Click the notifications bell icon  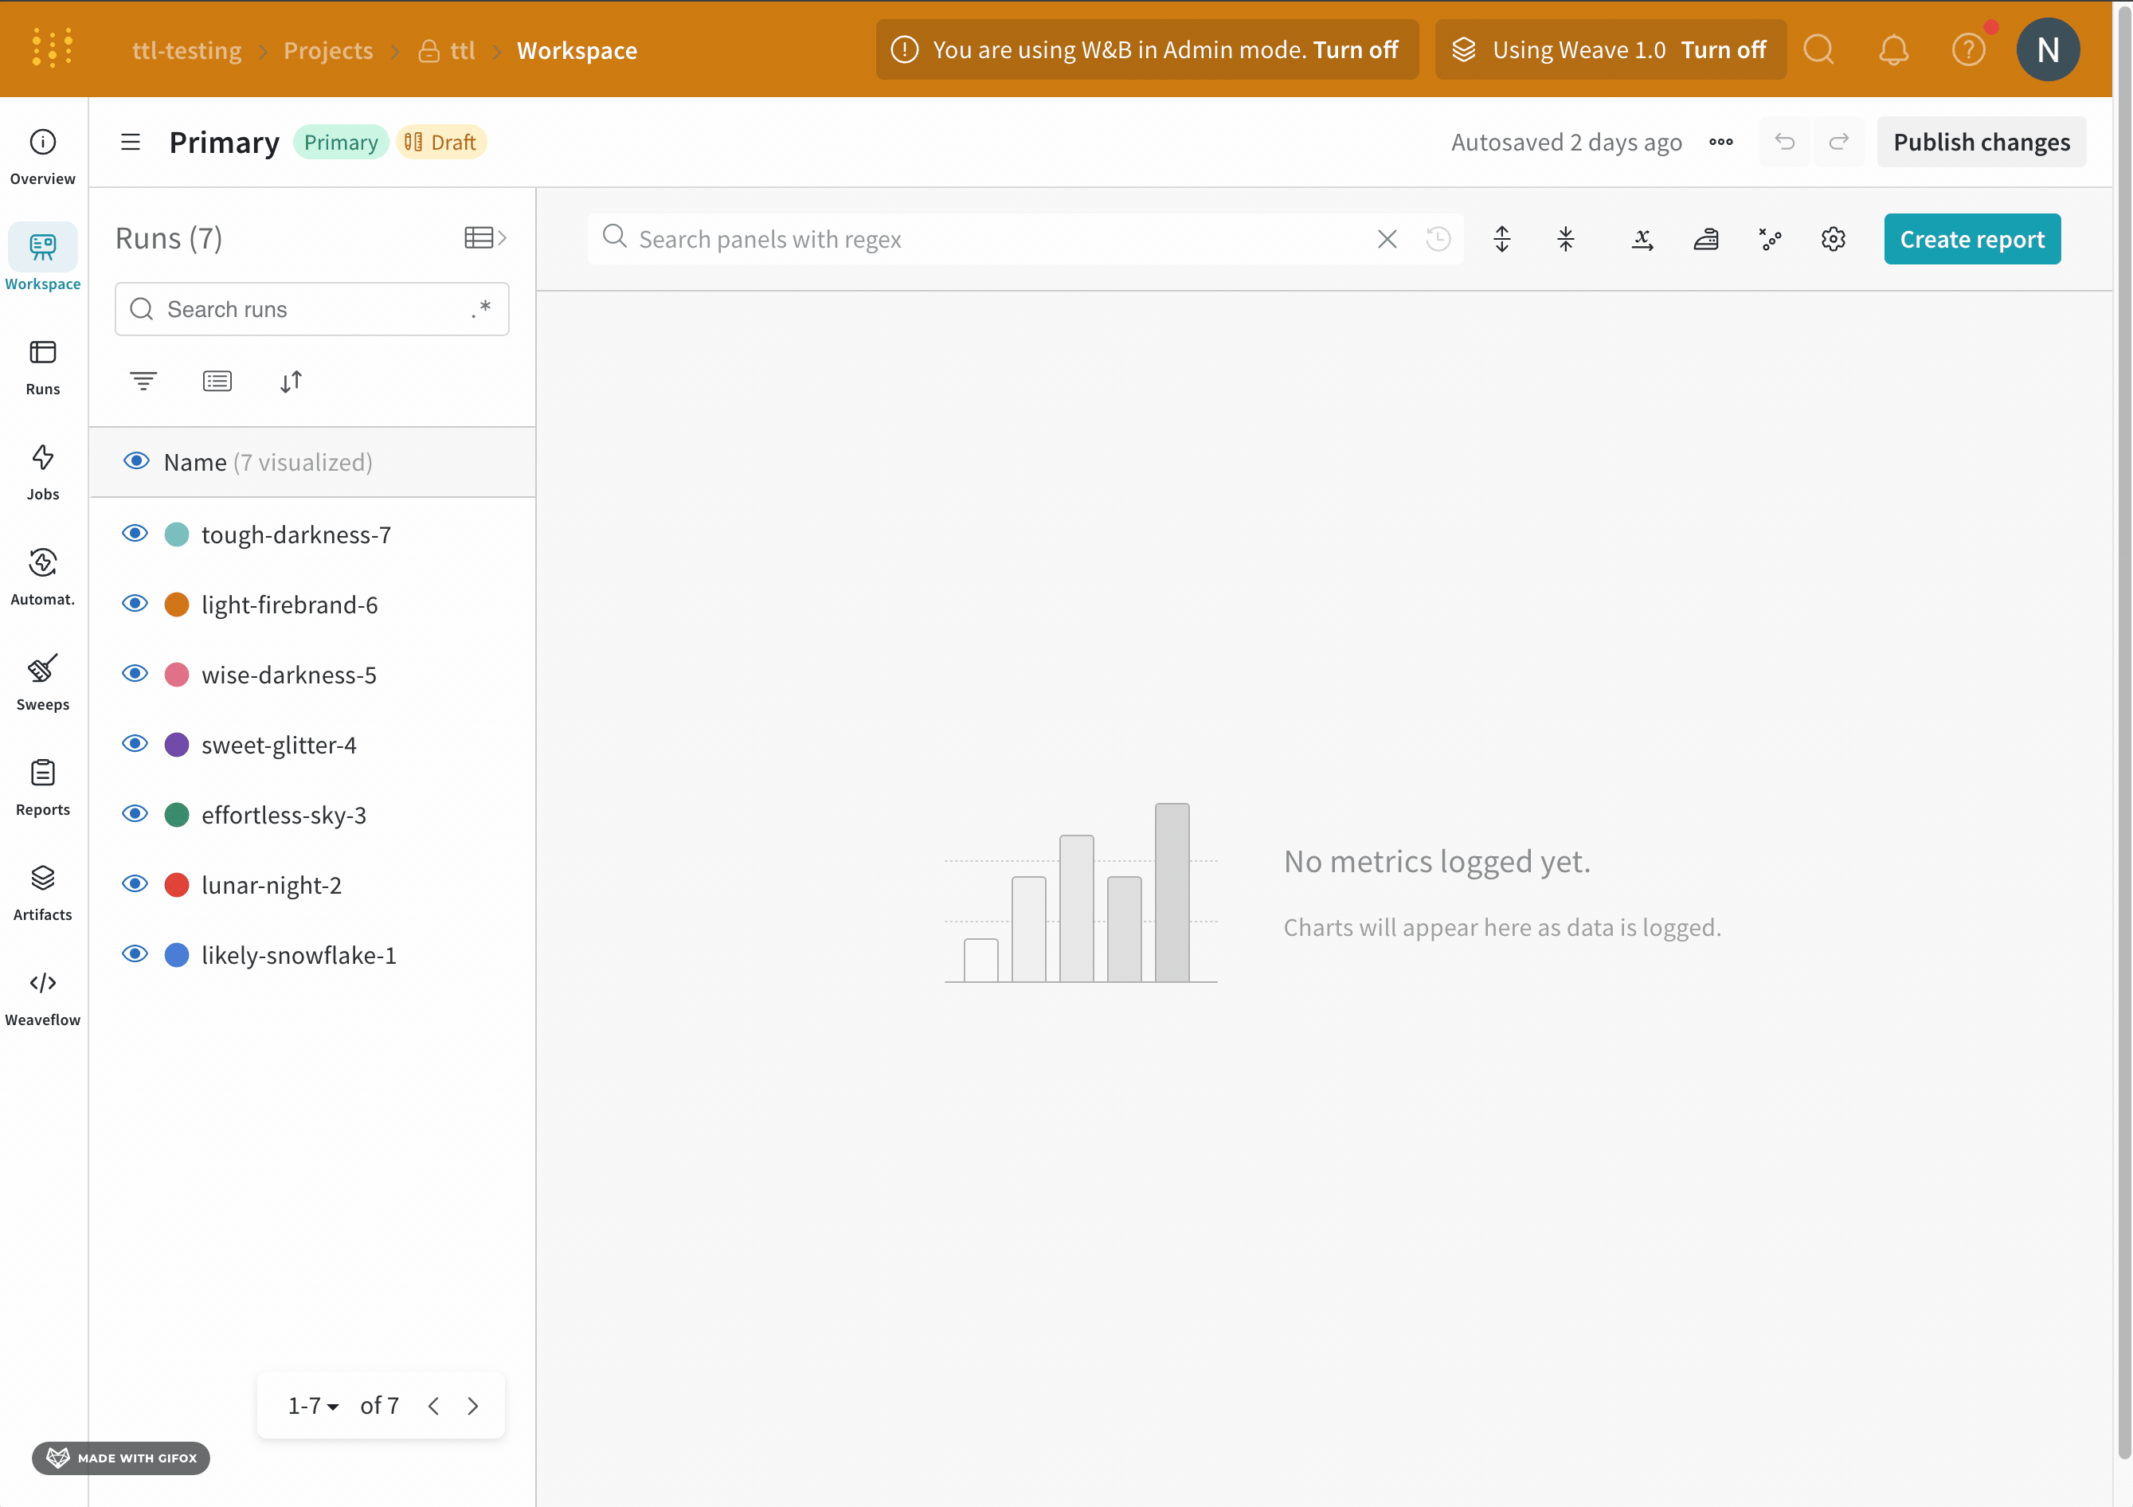point(1892,50)
